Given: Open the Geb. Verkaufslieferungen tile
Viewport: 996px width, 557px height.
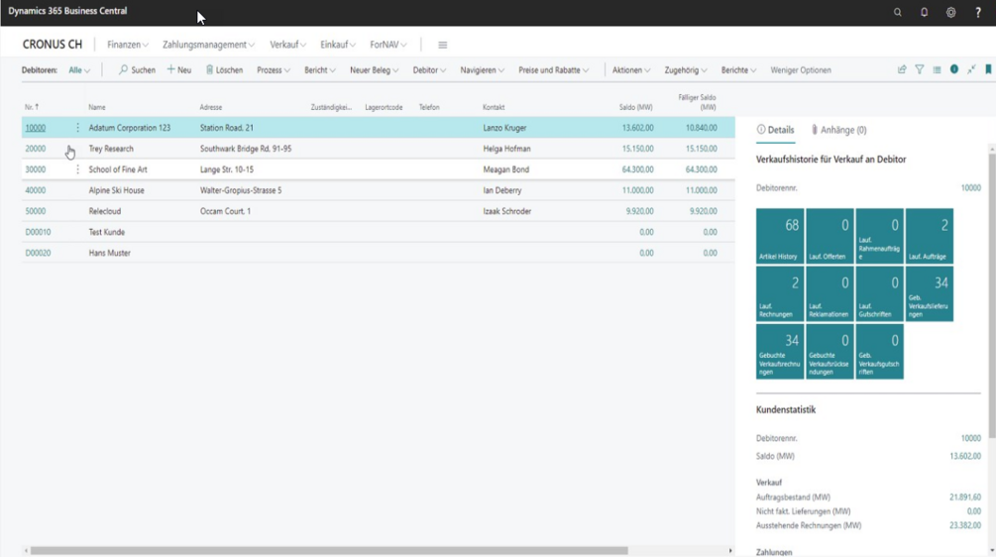Looking at the screenshot, I should click(930, 293).
